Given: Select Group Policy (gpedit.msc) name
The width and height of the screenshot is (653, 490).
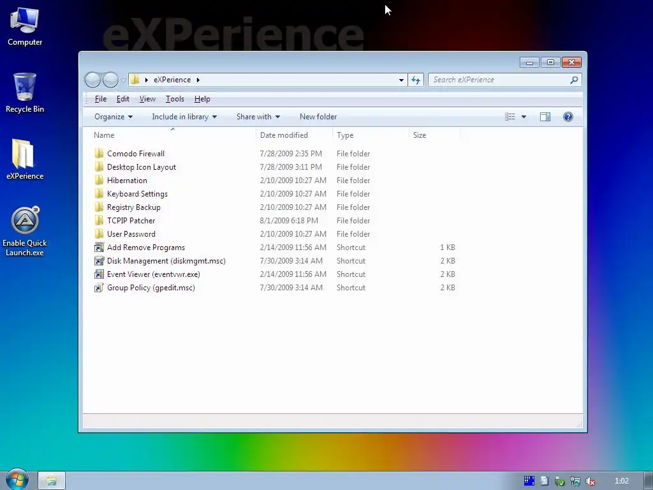Looking at the screenshot, I should pos(150,288).
